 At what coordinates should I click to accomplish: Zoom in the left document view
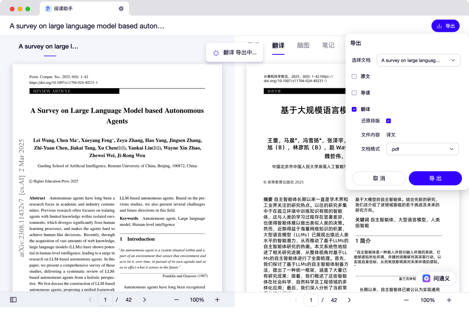coord(217,300)
